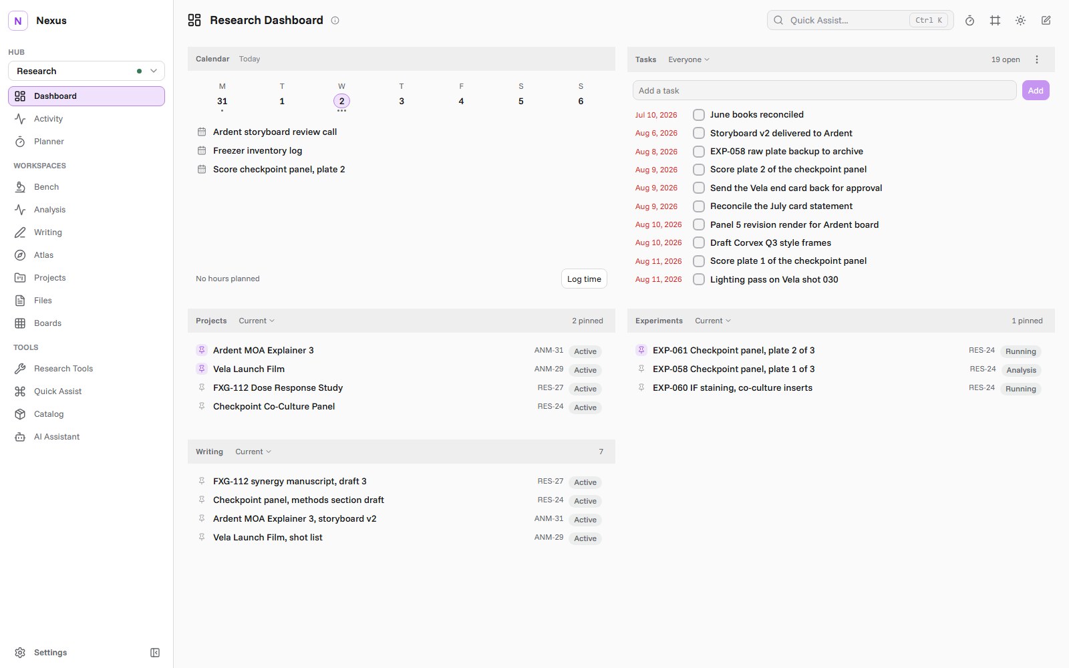
Task: Open the Bench workspace
Action: (x=86, y=187)
